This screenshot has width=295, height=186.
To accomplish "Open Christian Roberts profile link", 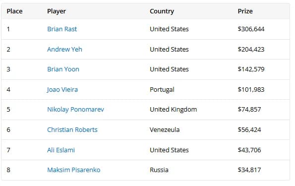I will pyautogui.click(x=72, y=130).
